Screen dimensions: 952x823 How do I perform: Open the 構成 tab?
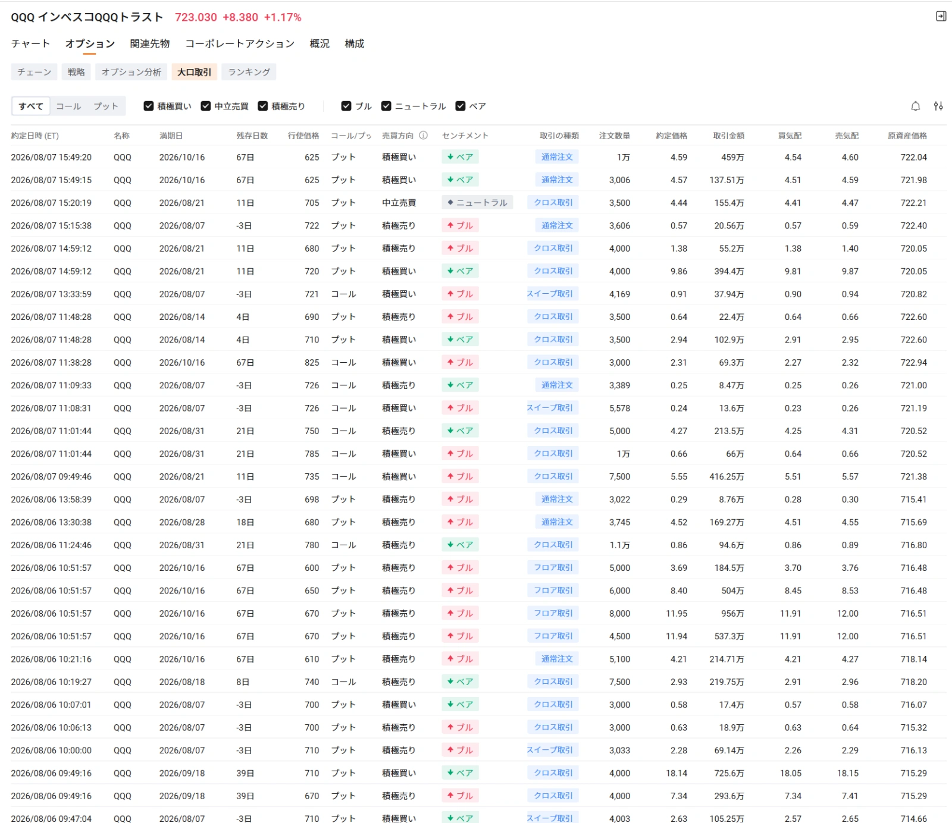[355, 43]
